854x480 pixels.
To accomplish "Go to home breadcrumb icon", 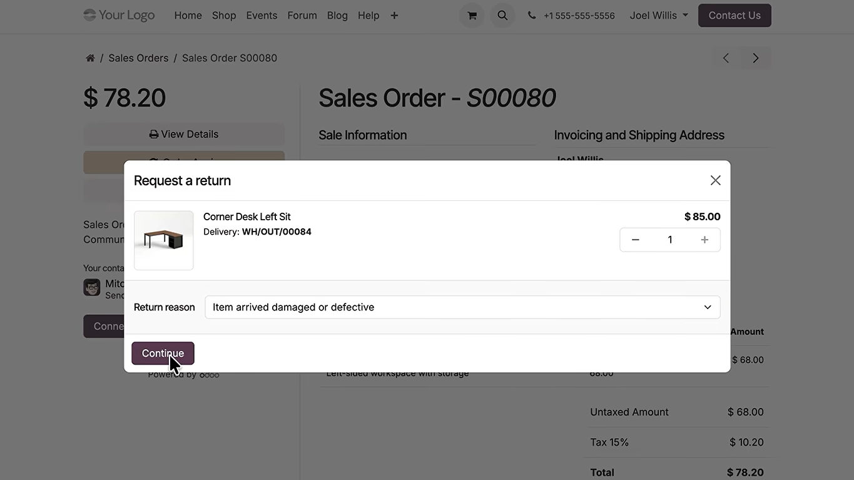I will pos(90,58).
